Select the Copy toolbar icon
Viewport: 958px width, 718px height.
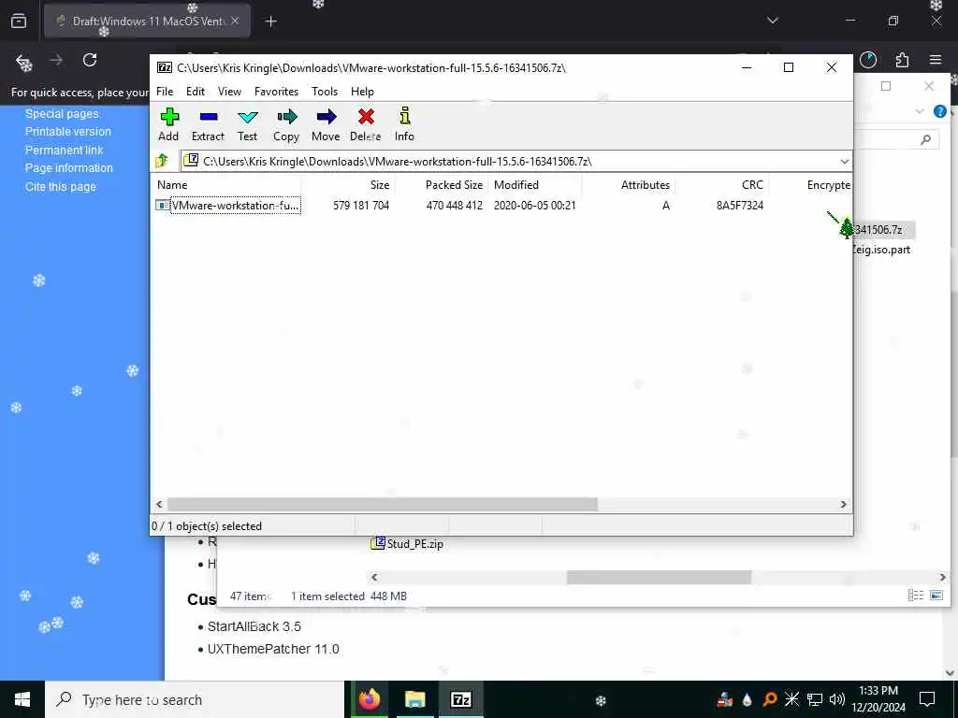pyautogui.click(x=286, y=124)
